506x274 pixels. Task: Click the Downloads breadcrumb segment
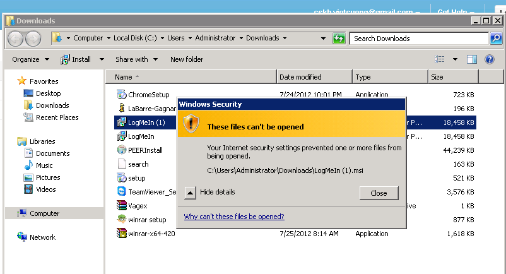tap(262, 38)
